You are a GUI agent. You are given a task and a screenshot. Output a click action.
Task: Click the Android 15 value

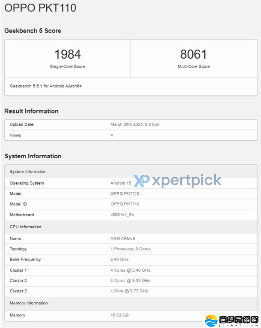point(121,183)
